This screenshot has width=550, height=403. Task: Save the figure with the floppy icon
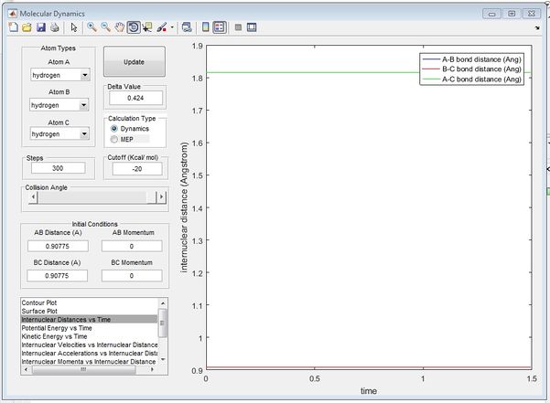pyautogui.click(x=41, y=27)
